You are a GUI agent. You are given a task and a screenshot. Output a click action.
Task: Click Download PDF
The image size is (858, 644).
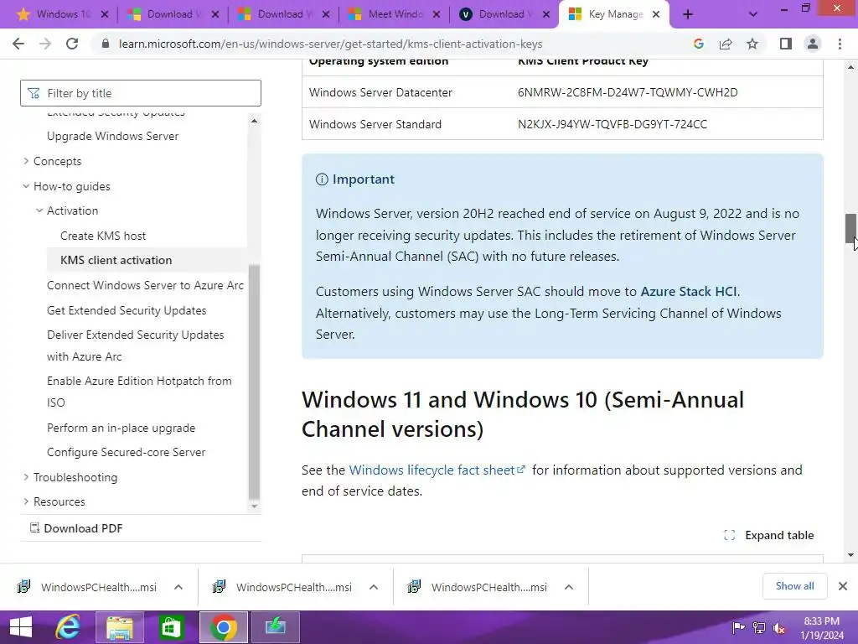click(x=76, y=528)
